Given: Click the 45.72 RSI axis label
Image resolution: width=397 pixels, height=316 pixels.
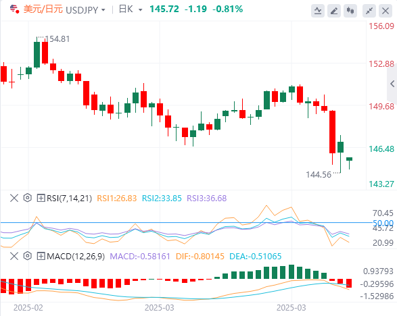Looking at the screenshot, I should point(383,229).
